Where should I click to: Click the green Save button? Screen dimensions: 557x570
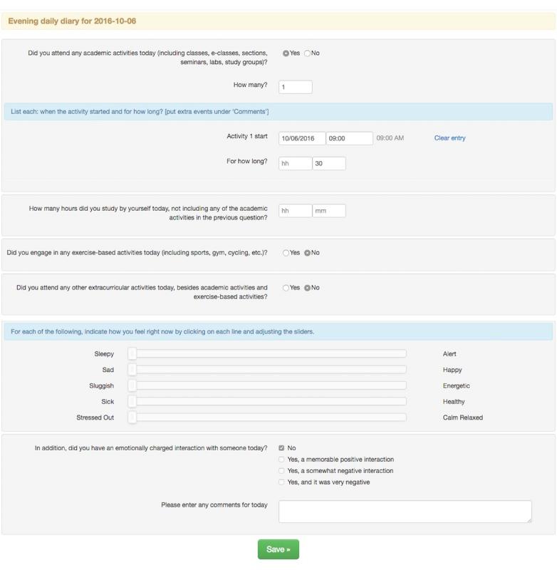[278, 549]
